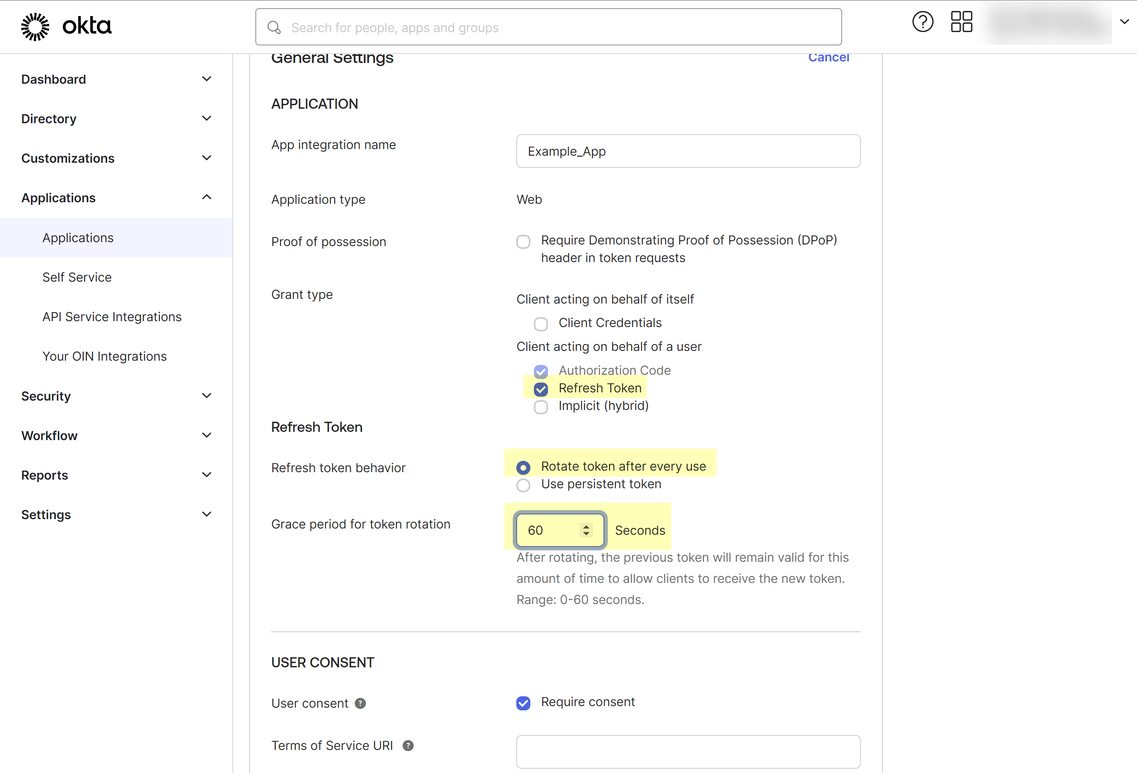Open the Help question mark icon
Viewport: 1137px width, 773px height.
point(923,22)
